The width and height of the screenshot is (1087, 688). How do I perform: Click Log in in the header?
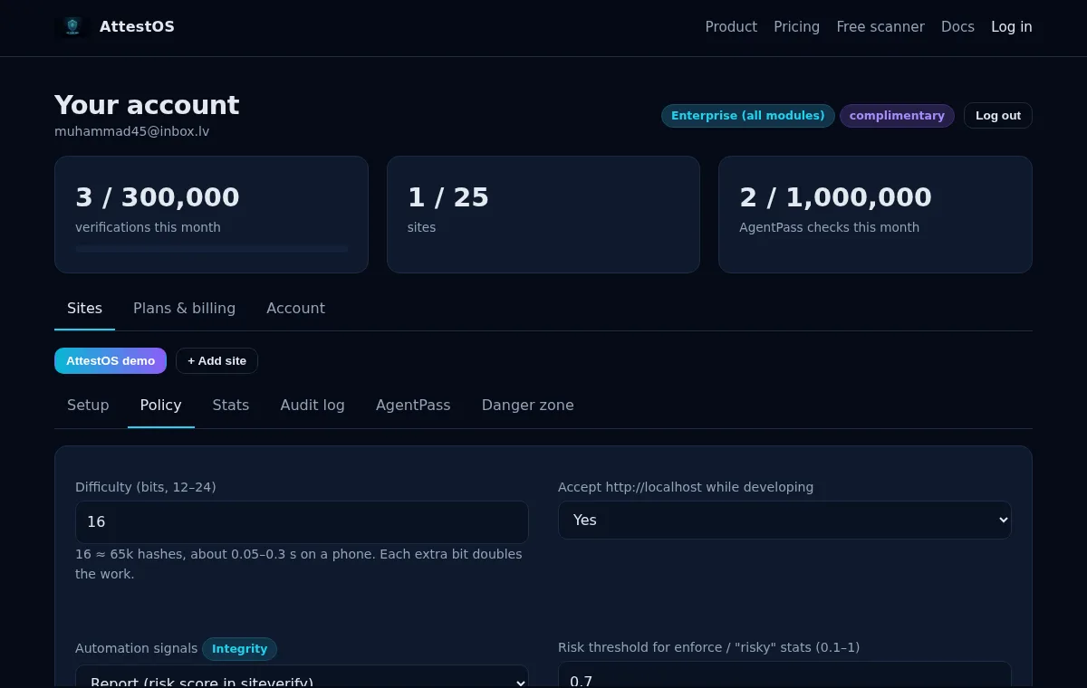tap(1012, 27)
